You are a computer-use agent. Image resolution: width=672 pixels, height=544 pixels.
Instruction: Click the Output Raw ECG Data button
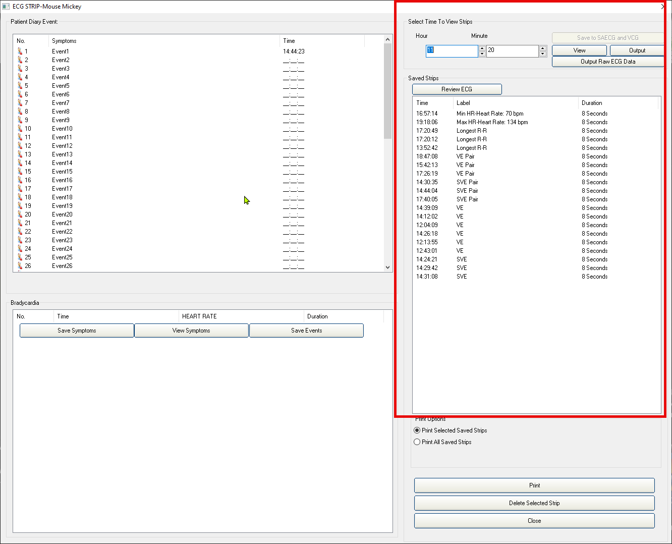point(607,62)
